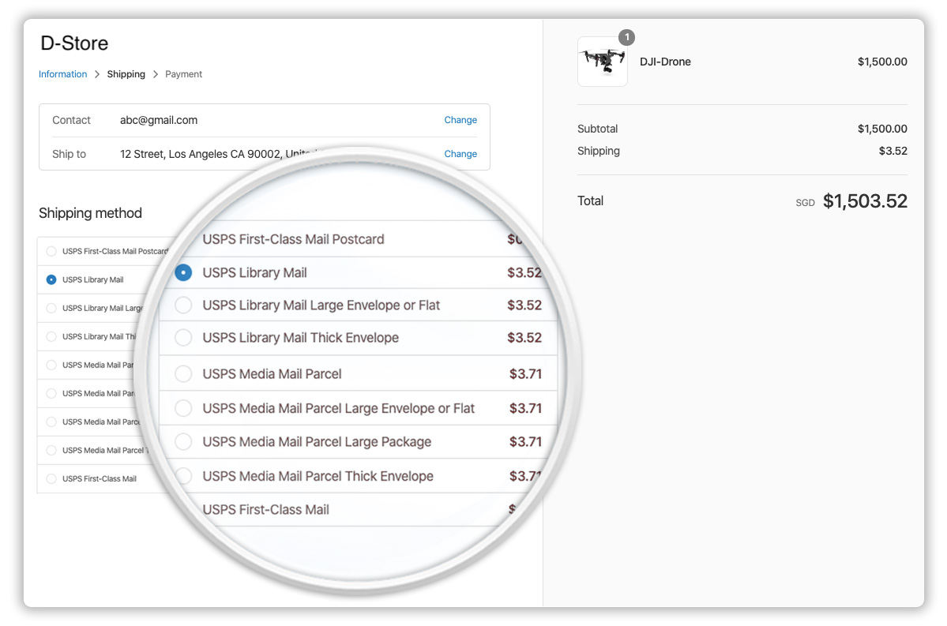947x626 pixels.
Task: Click the SGD currency label
Action: pos(805,203)
